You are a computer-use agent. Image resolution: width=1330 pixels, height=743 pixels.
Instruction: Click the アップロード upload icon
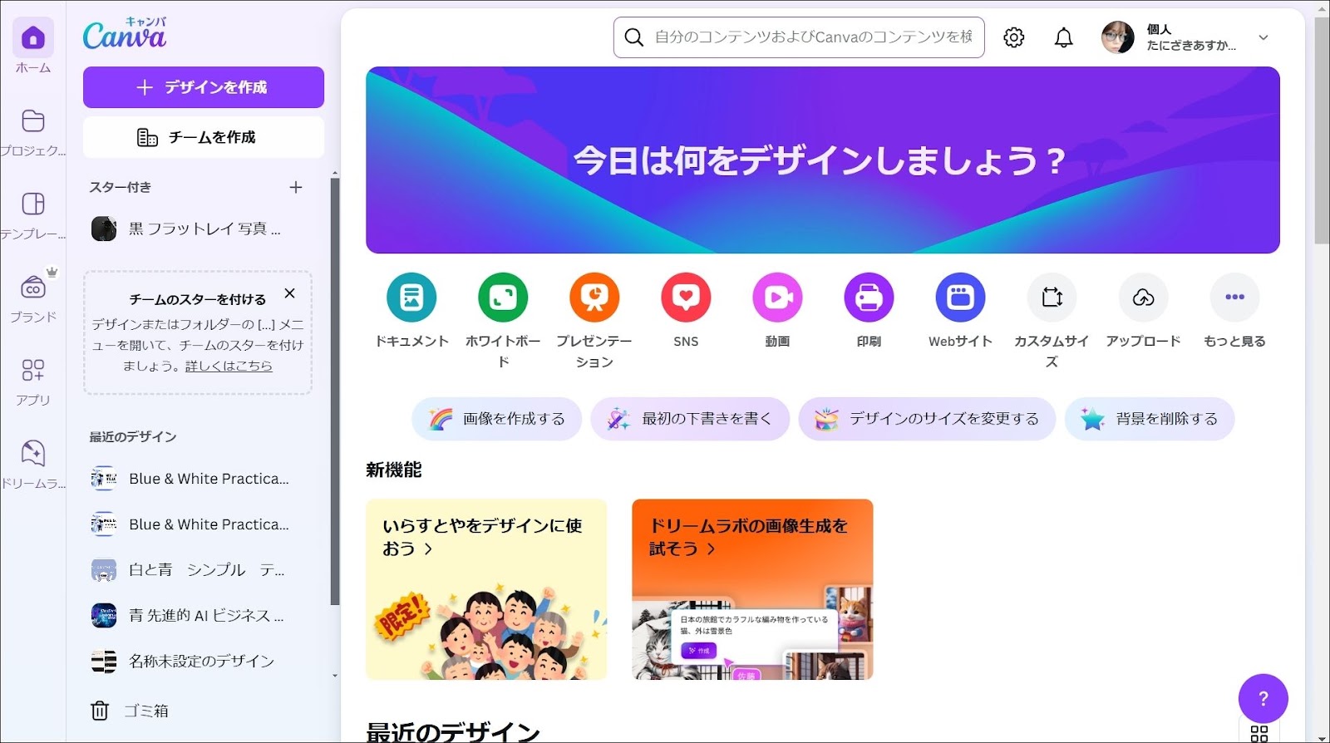(x=1143, y=298)
